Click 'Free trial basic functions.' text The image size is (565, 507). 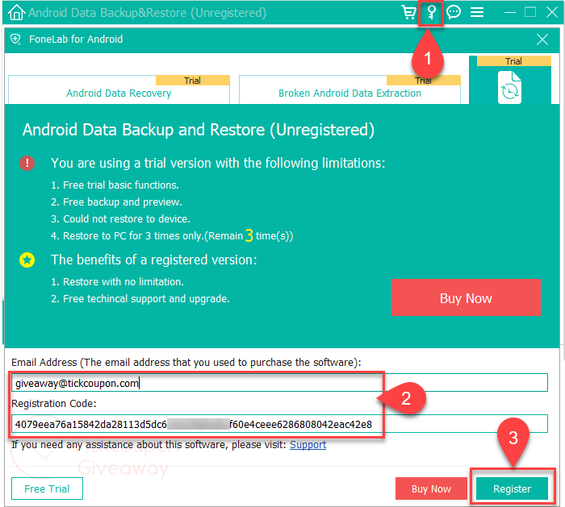point(121,185)
